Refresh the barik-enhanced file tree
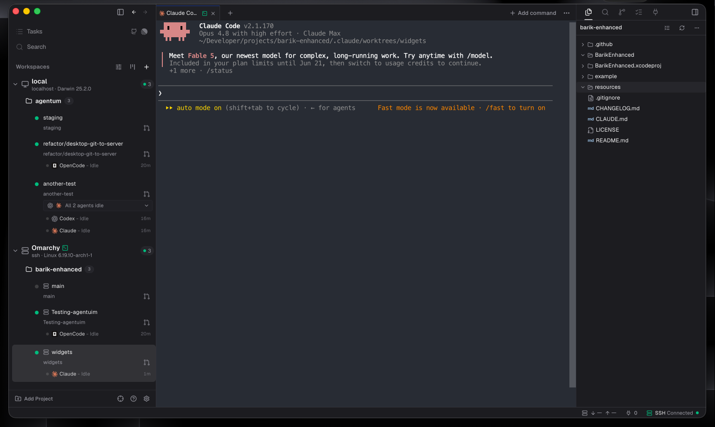Image resolution: width=715 pixels, height=427 pixels. (x=682, y=28)
